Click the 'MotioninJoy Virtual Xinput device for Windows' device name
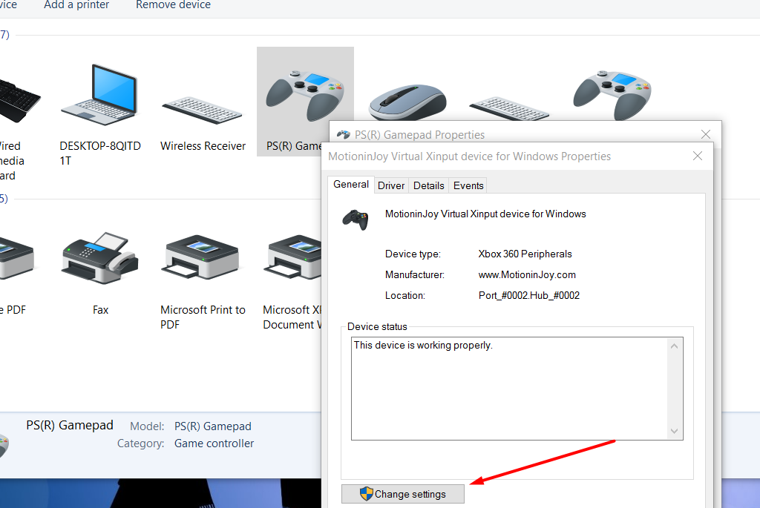Screen dimensions: 760x508 coord(485,214)
